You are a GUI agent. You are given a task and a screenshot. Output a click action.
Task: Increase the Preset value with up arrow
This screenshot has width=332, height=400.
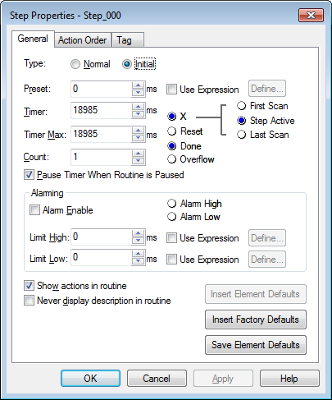[x=139, y=85]
